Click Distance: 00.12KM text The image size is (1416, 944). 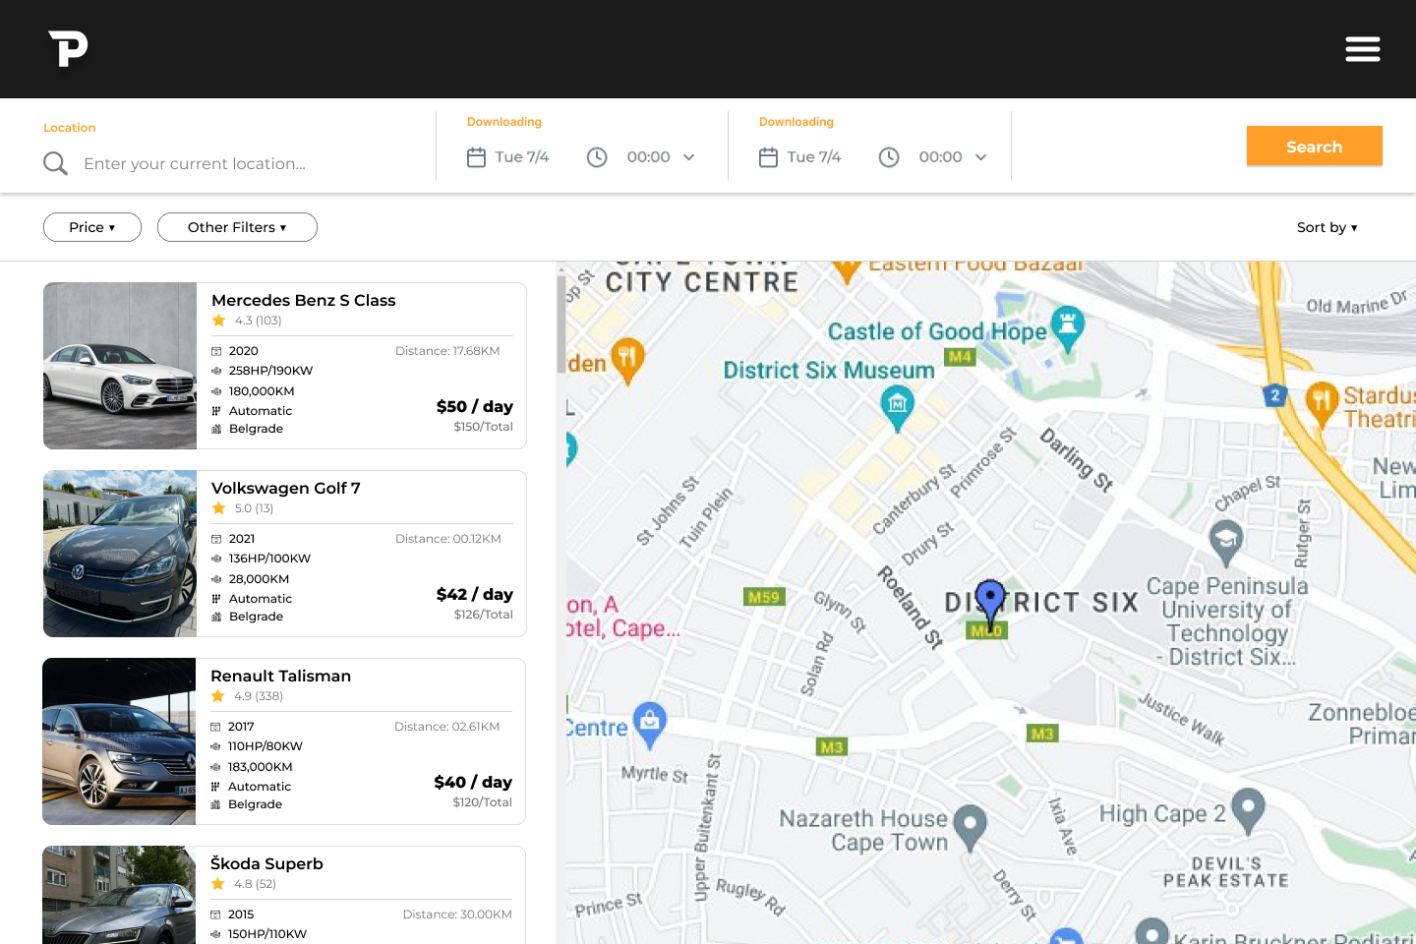point(448,539)
